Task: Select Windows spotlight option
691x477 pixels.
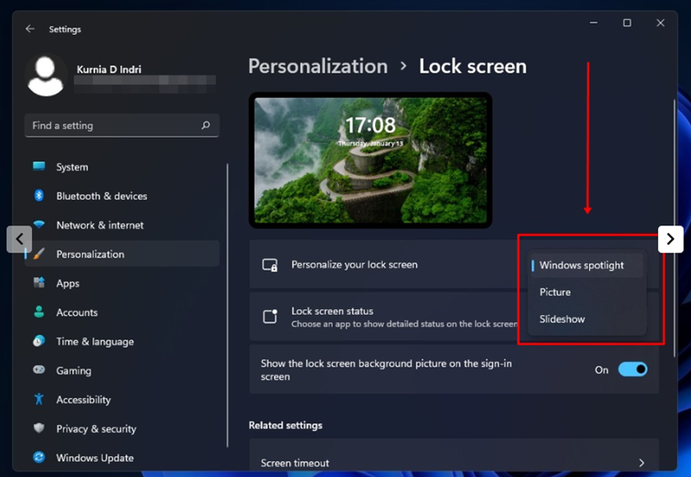Action: tap(586, 265)
